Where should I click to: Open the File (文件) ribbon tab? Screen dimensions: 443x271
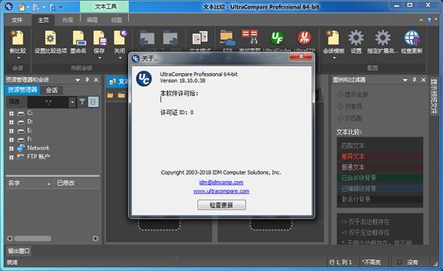[x=17, y=20]
